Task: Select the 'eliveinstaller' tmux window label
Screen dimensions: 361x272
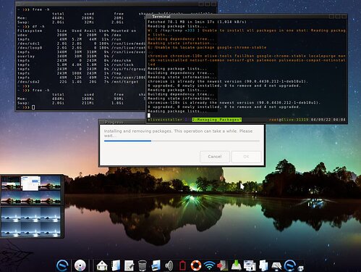Action: pos(165,120)
